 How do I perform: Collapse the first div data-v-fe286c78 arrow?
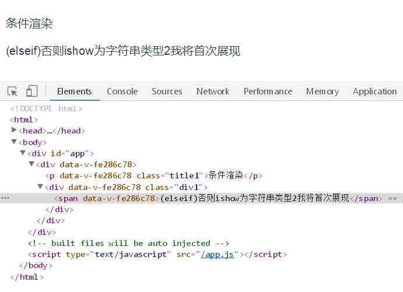[31, 164]
